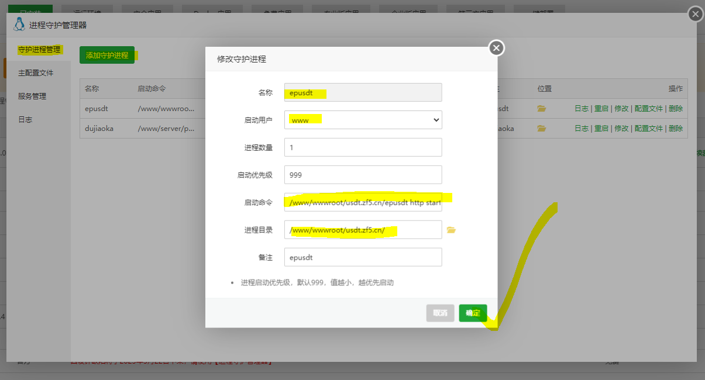Open folder browser beside process directory field
Screen dimensions: 705x380
coord(450,230)
